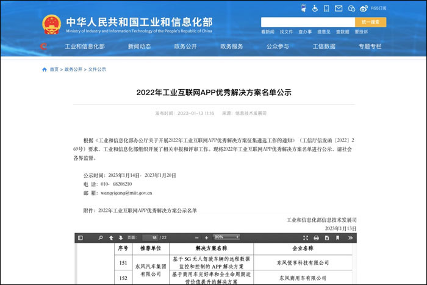Click table row number 151
This screenshot has height=285, width=427.
[123, 263]
